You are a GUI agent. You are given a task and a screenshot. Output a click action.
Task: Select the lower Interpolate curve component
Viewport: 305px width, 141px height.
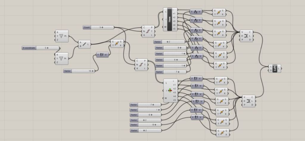249,101
